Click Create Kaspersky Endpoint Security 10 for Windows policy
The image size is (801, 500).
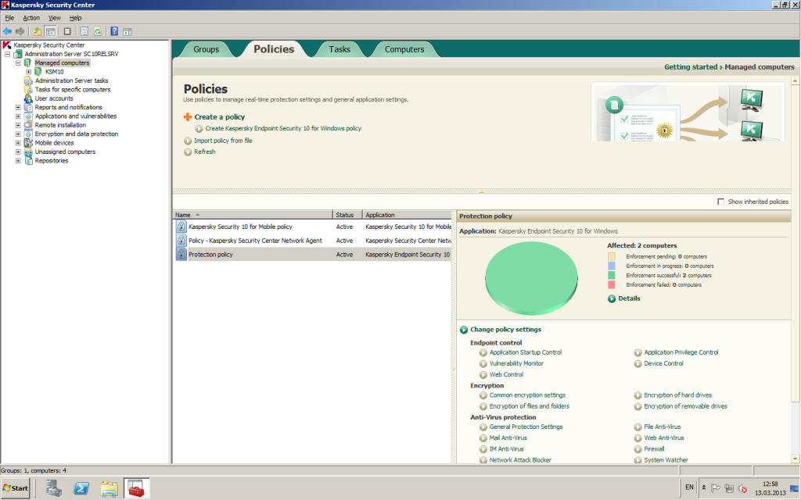tap(283, 129)
